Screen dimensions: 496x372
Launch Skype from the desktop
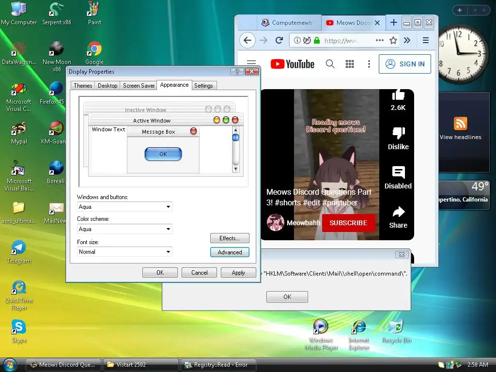[19, 331]
